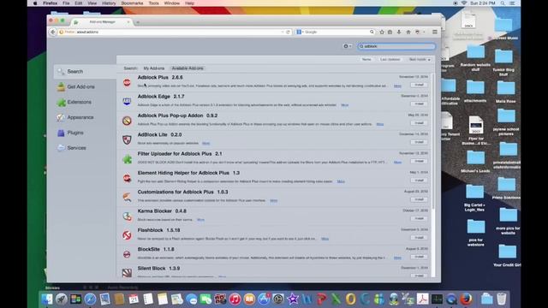Launch Safari from the dock
Image resolution: width=548 pixels, height=308 pixels.
pyautogui.click(x=90, y=299)
